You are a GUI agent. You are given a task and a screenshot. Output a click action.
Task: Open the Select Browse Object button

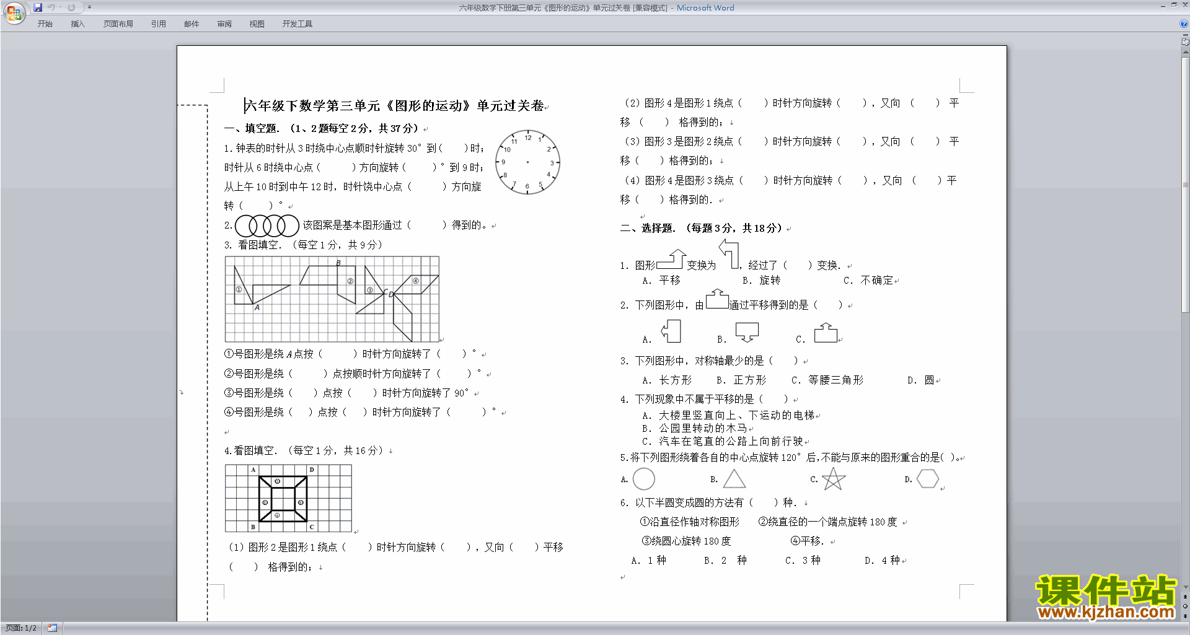coord(1186,607)
